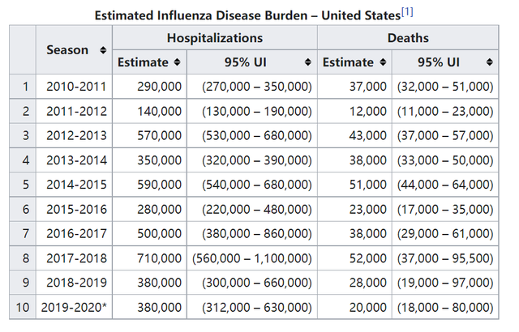
Task: Click the 2010-2011 season cell
Action: tap(74, 86)
